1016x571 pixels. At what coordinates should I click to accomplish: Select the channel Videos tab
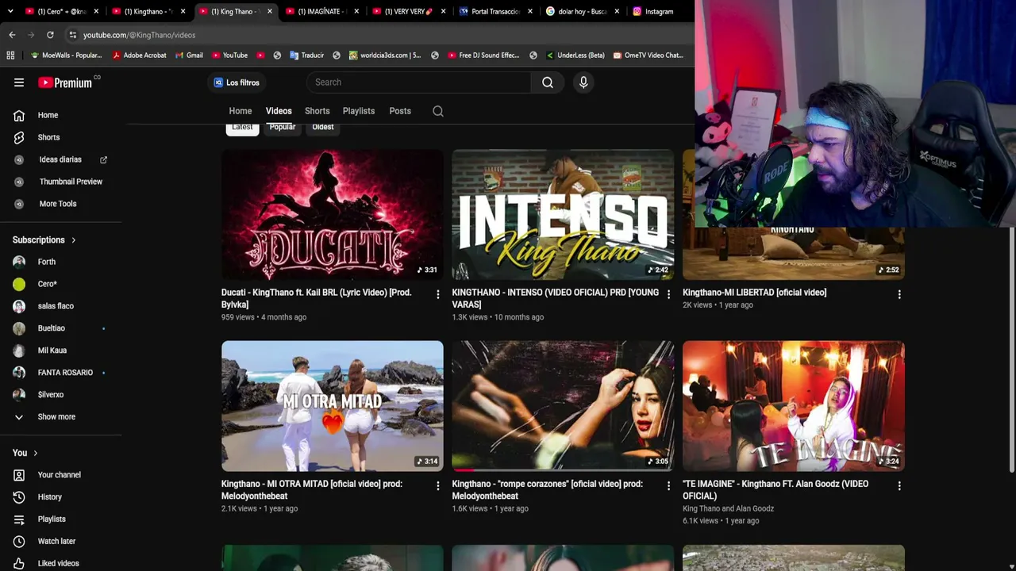coord(279,111)
